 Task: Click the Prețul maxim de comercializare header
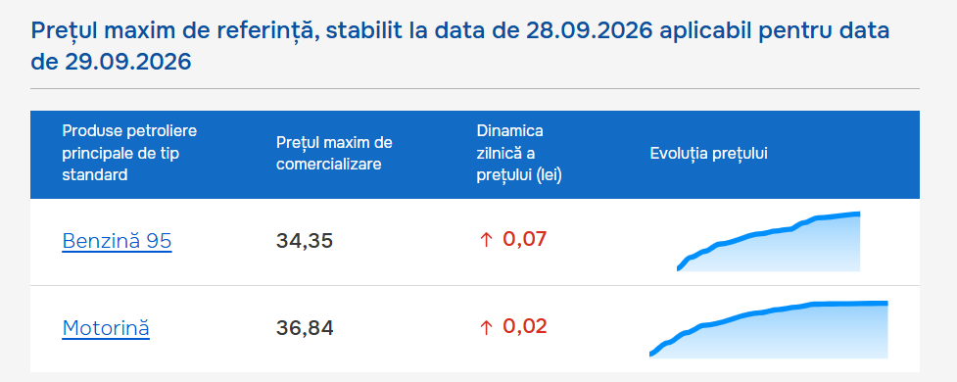334,154
